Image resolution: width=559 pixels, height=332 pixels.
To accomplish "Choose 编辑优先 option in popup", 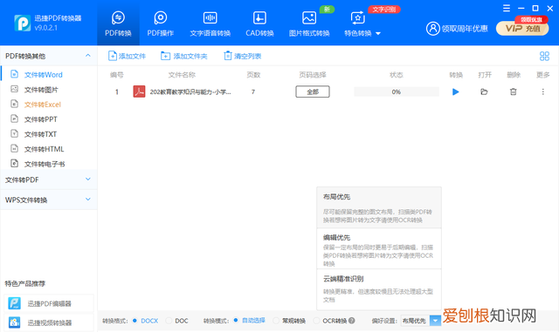I will pos(379,248).
